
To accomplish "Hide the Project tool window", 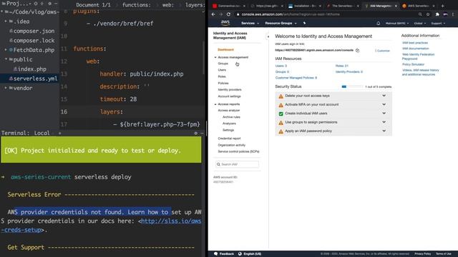I will click(x=56, y=4).
